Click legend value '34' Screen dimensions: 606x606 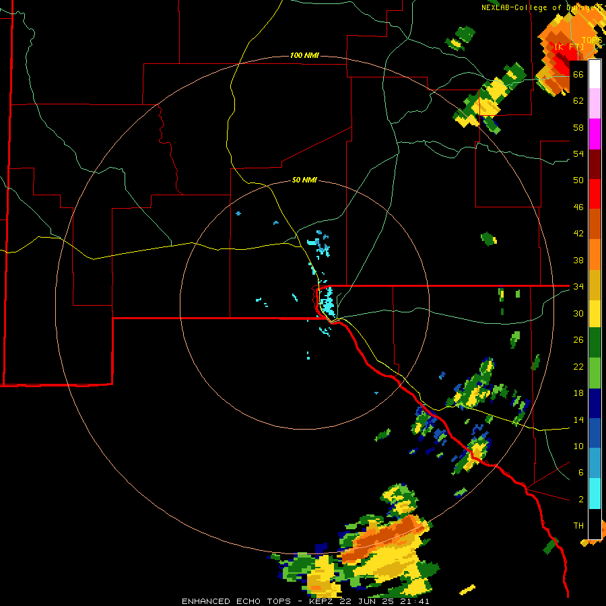578,286
